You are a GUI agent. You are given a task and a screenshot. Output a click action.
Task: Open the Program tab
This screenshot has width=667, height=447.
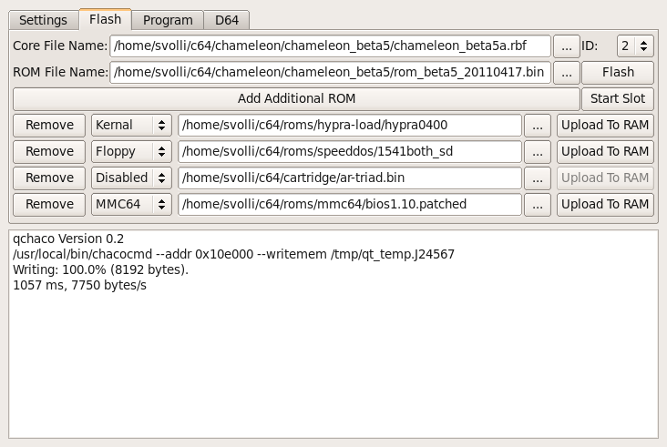[x=168, y=20]
